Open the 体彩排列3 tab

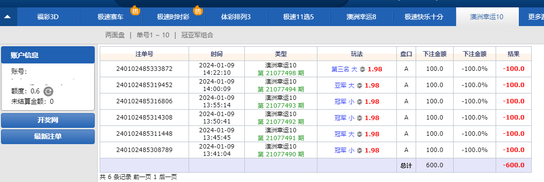(x=236, y=17)
